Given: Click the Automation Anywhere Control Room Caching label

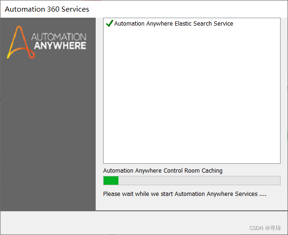Looking at the screenshot, I should point(163,171).
